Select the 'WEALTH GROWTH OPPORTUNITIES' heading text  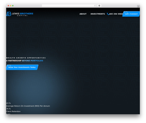(x=26, y=58)
